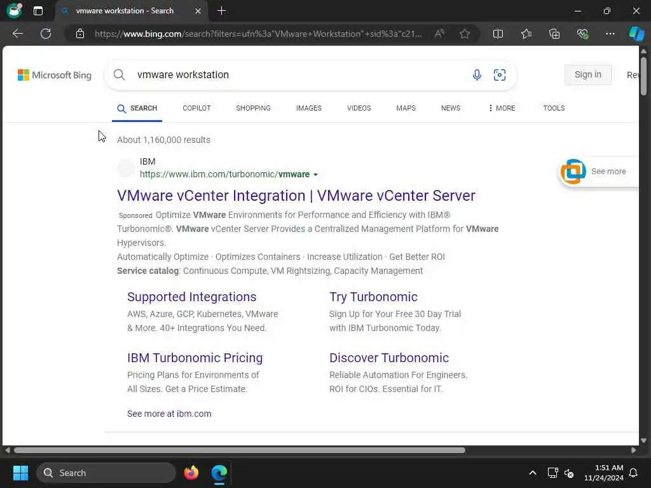651x488 pixels.
Task: Show hidden system tray icons
Action: pyautogui.click(x=533, y=473)
